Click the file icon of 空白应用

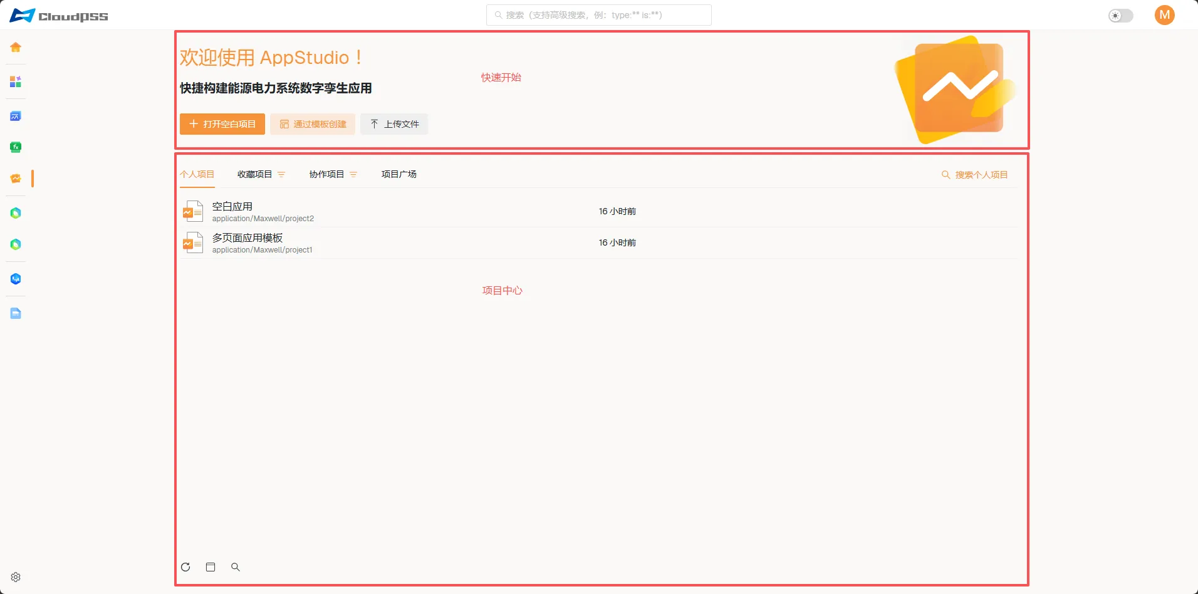(192, 211)
